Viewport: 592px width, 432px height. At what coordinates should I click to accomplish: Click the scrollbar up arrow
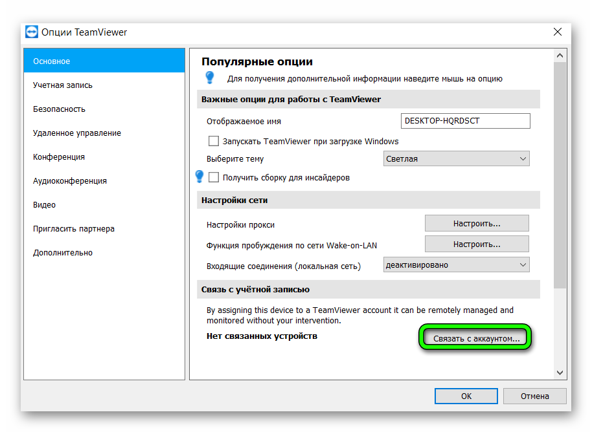[560, 56]
